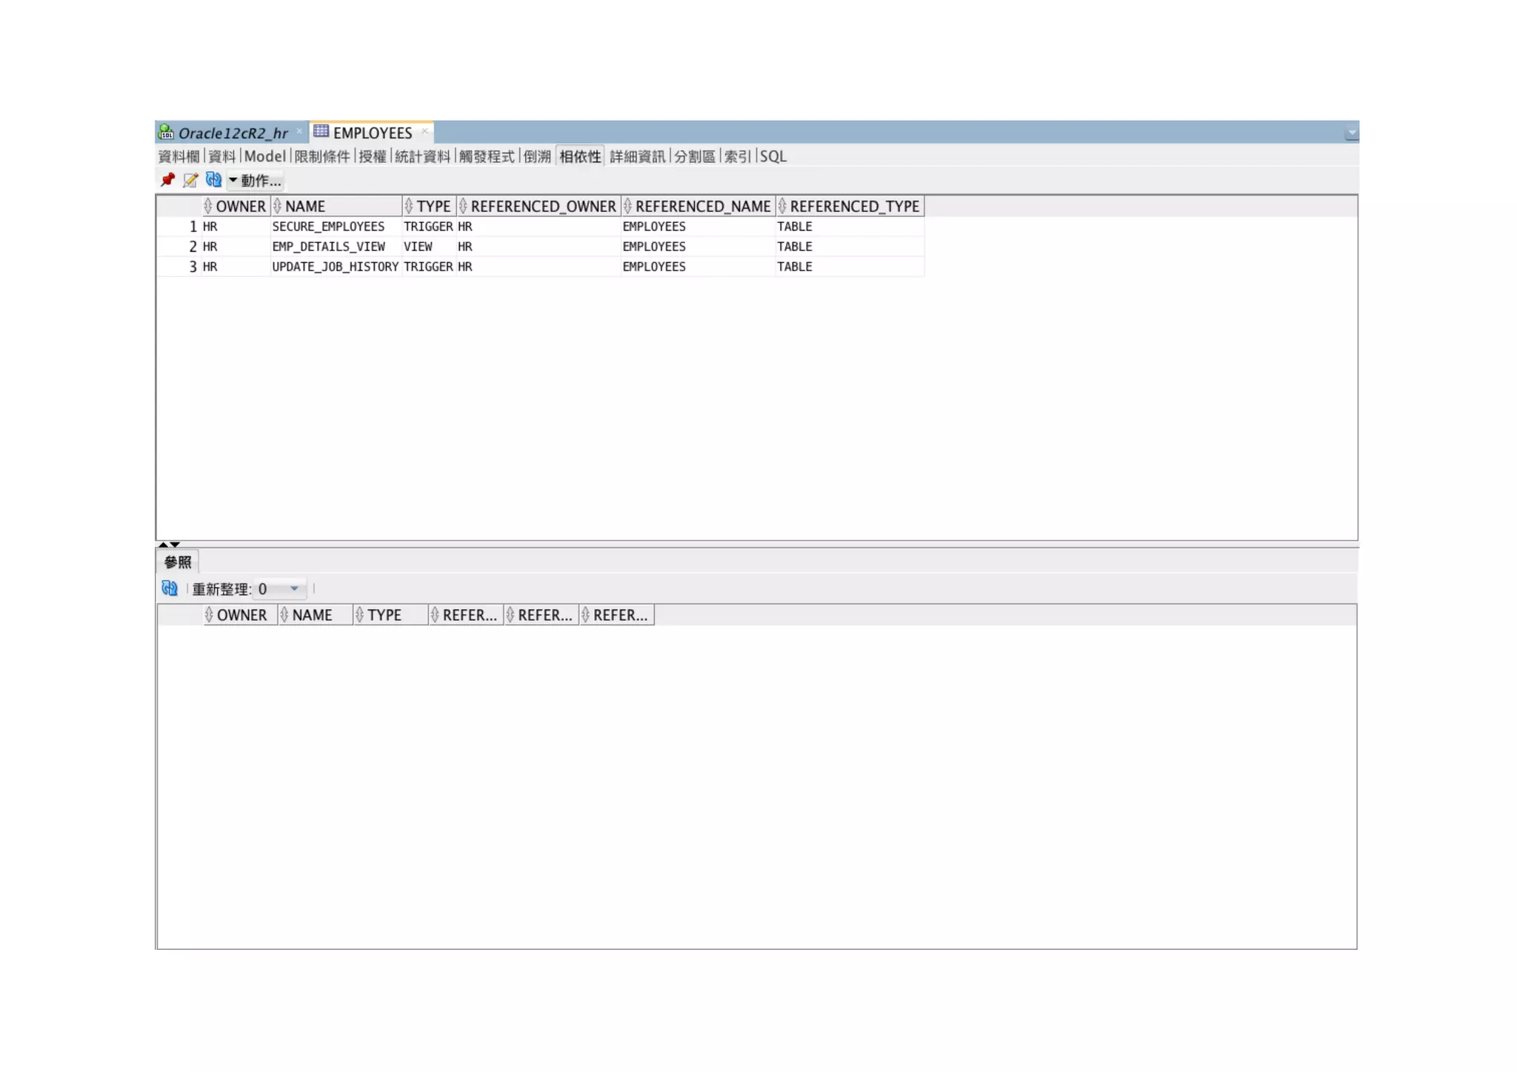The width and height of the screenshot is (1517, 1072).
Task: Click the table icon on EMPLOYEES tab
Action: [x=321, y=132]
